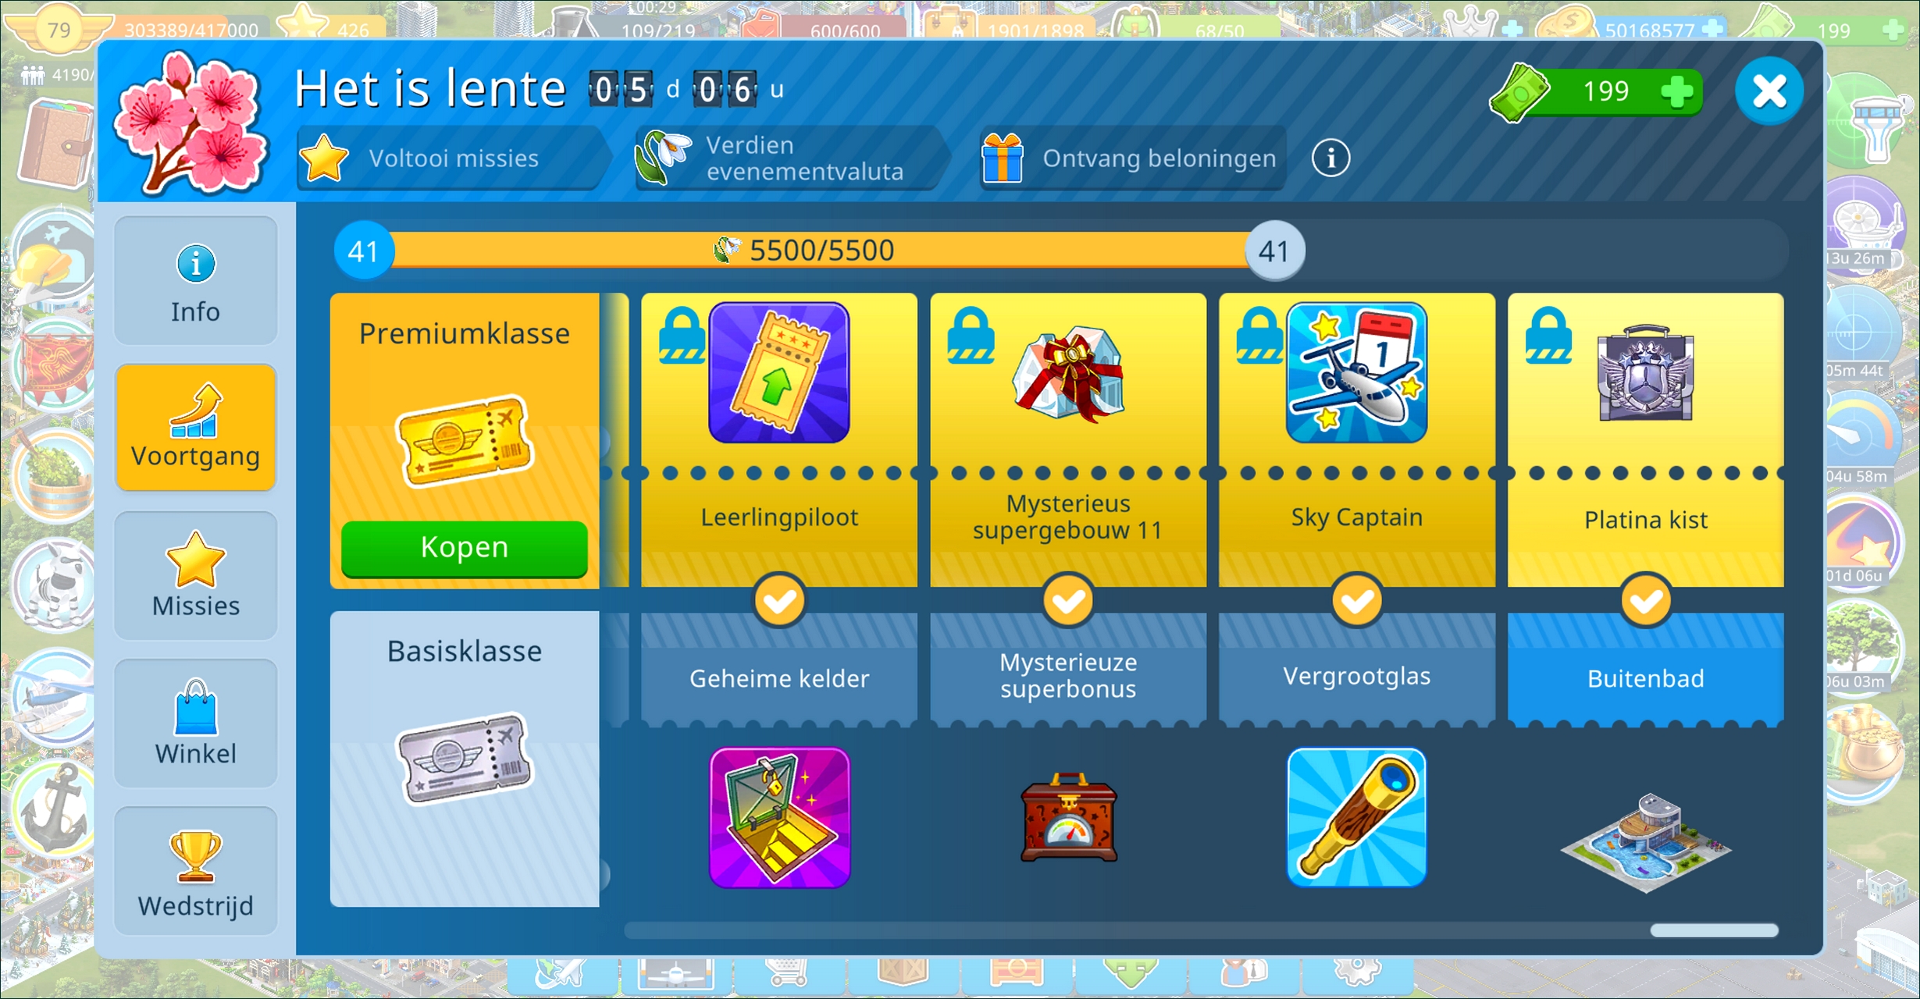Click the golden Premiumklasse ticket
This screenshot has height=999, width=1920.
[x=465, y=441]
